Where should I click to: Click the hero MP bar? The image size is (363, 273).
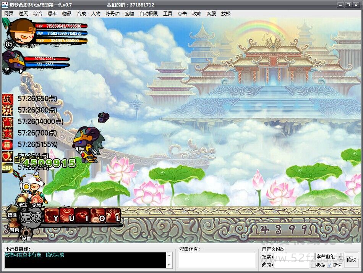62,34
